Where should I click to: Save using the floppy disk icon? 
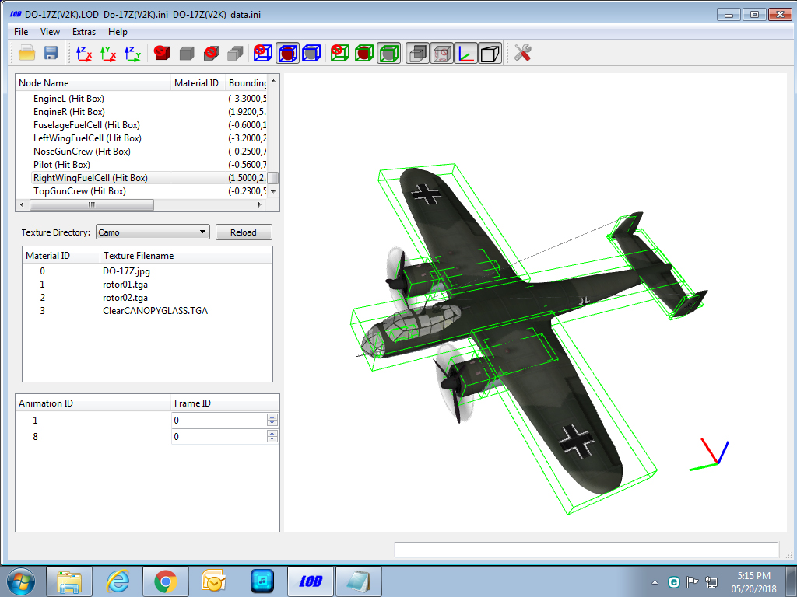coord(51,53)
